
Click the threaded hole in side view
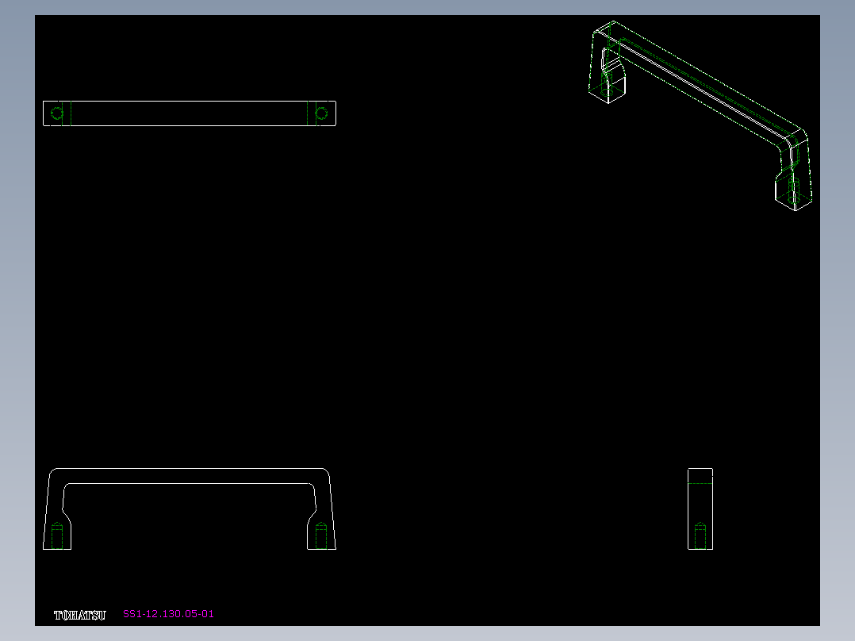700,535
